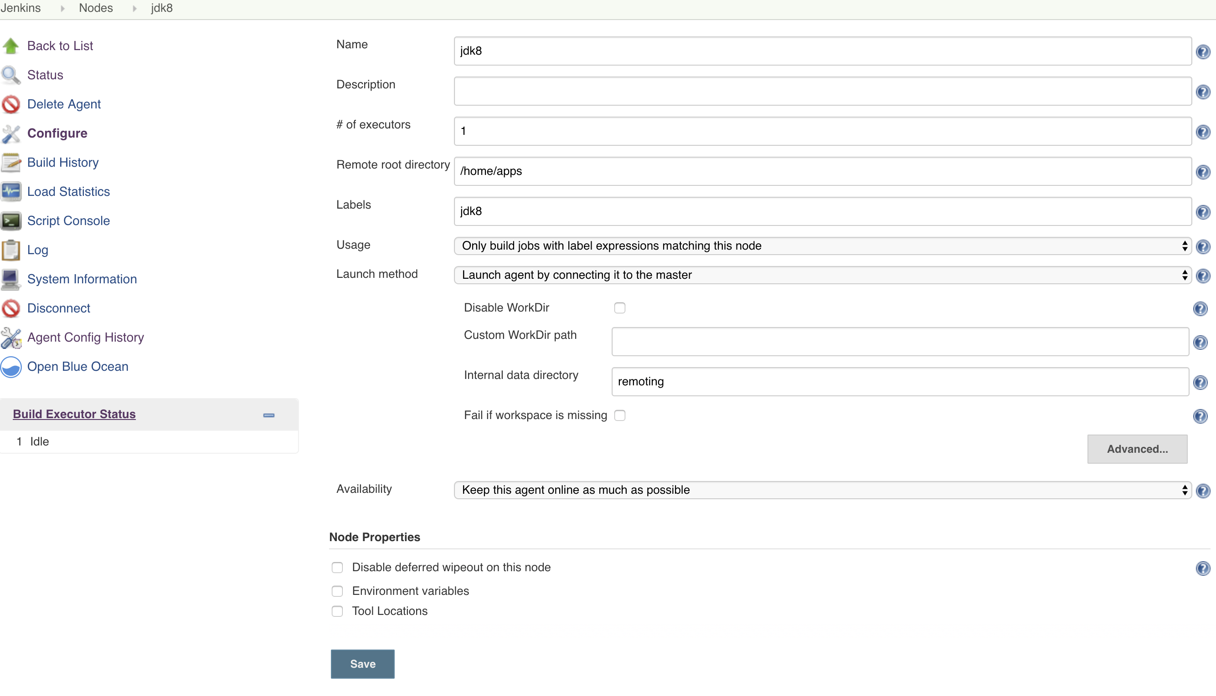Click the Build History notepad icon
Screen dimensions: 1216x696
10,163
